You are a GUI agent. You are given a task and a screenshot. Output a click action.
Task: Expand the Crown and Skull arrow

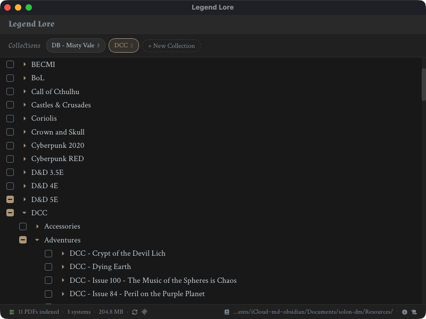[x=24, y=132]
